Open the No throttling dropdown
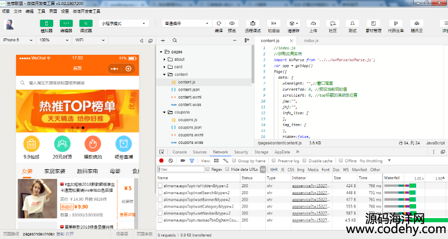The width and height of the screenshot is (448, 239). pos(373,161)
